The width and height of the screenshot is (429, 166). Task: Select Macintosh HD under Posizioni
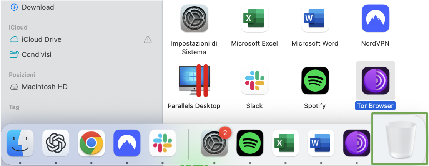(x=44, y=87)
